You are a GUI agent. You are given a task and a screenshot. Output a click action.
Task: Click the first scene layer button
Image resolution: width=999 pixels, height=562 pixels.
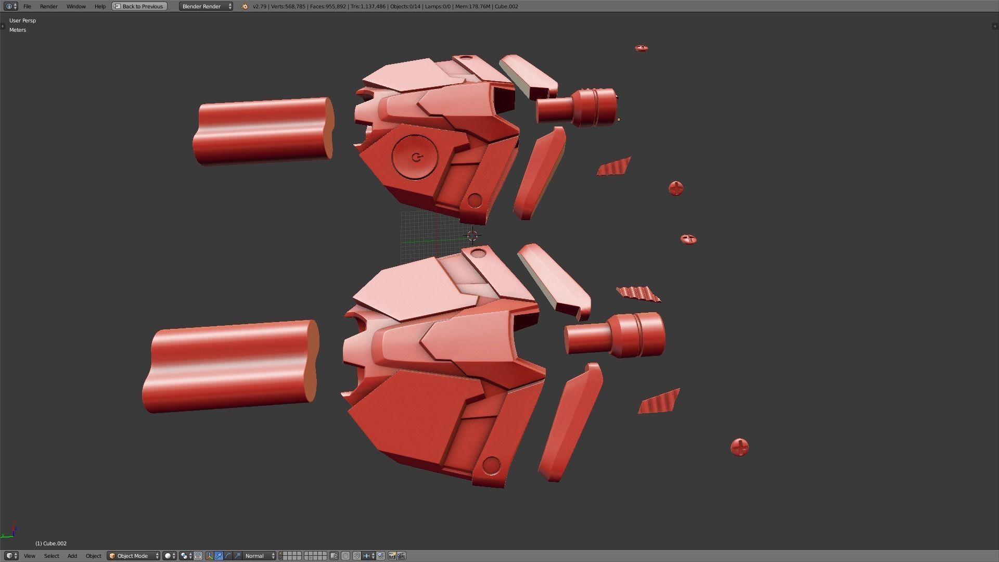pos(280,553)
